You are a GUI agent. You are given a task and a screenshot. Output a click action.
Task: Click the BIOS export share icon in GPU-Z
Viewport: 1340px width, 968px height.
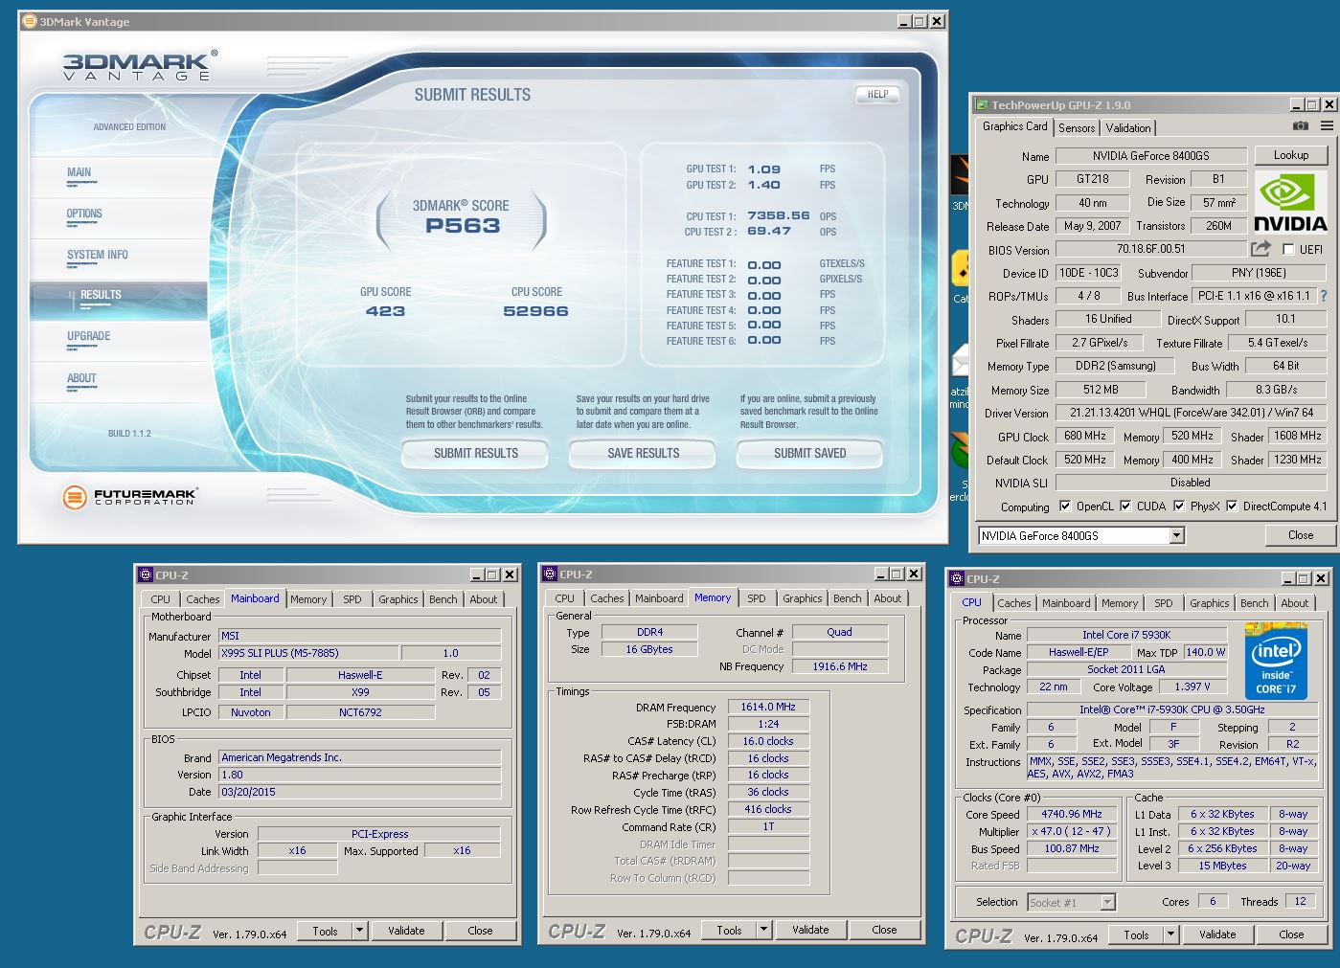coord(1261,249)
